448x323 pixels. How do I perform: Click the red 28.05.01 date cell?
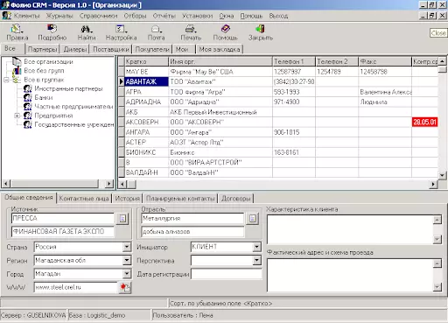424,122
